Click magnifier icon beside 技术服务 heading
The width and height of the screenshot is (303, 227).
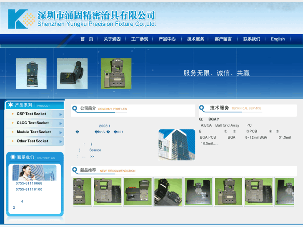pyautogui.click(x=202, y=108)
